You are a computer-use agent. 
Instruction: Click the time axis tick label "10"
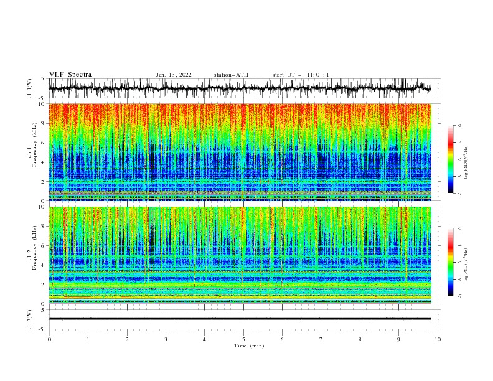click(x=438, y=339)
